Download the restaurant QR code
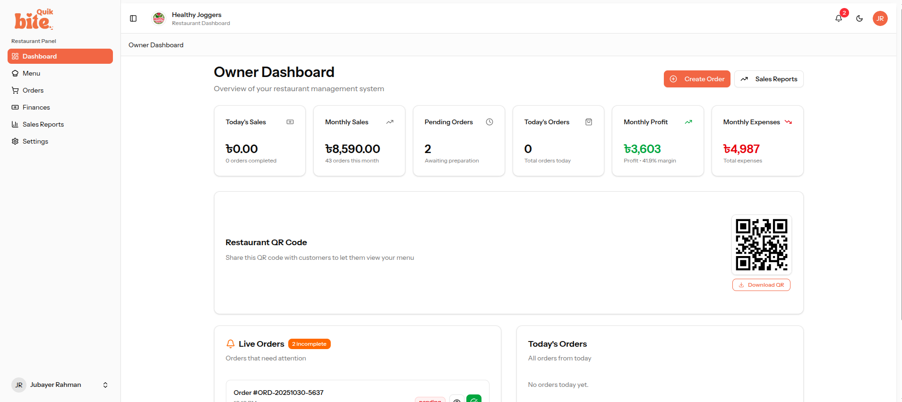The width and height of the screenshot is (902, 402). point(761,285)
